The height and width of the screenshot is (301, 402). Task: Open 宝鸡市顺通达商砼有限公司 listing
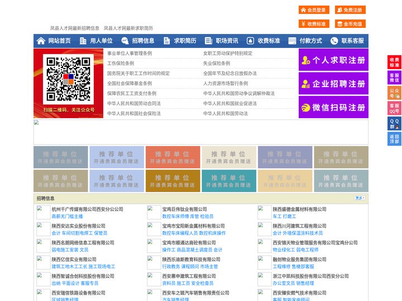click(x=189, y=242)
